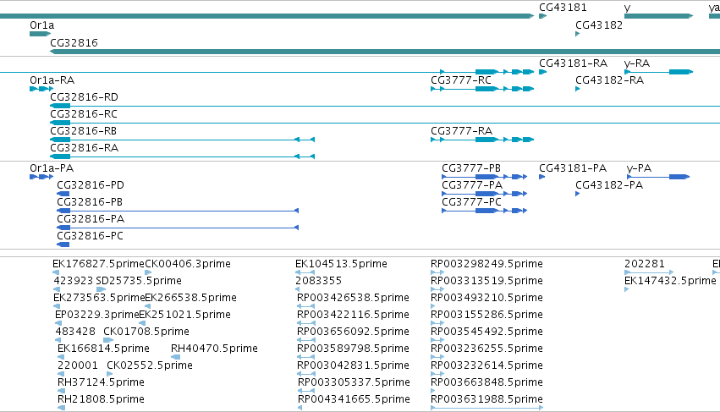
Task: Click the RP003232614.5prime EST label
Action: (x=486, y=365)
